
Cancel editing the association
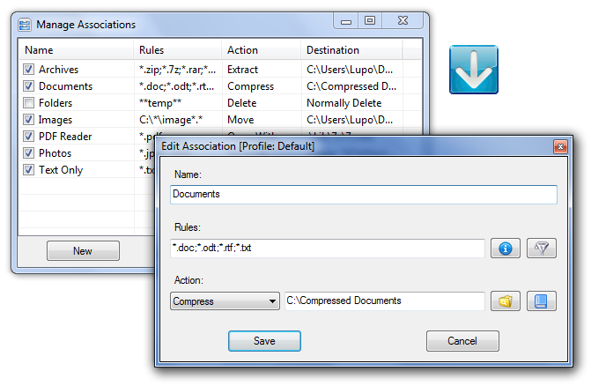click(462, 341)
